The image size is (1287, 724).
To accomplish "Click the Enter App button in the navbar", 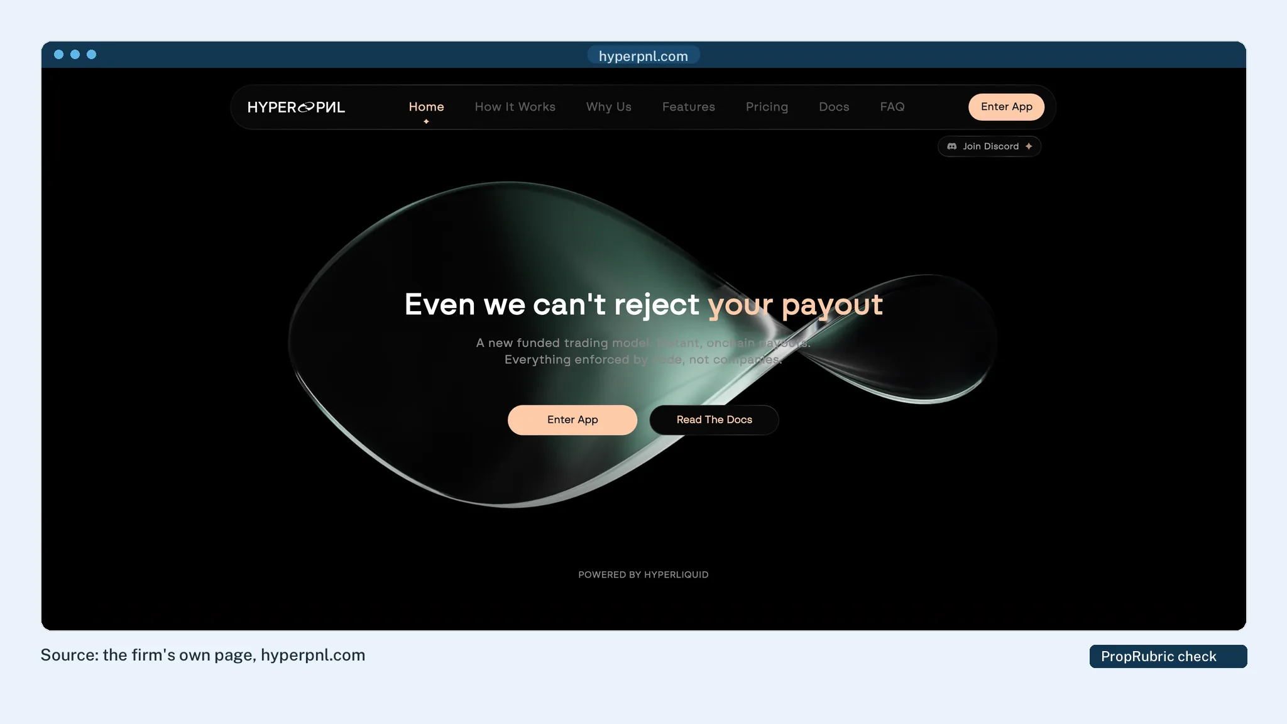I will pyautogui.click(x=1006, y=107).
